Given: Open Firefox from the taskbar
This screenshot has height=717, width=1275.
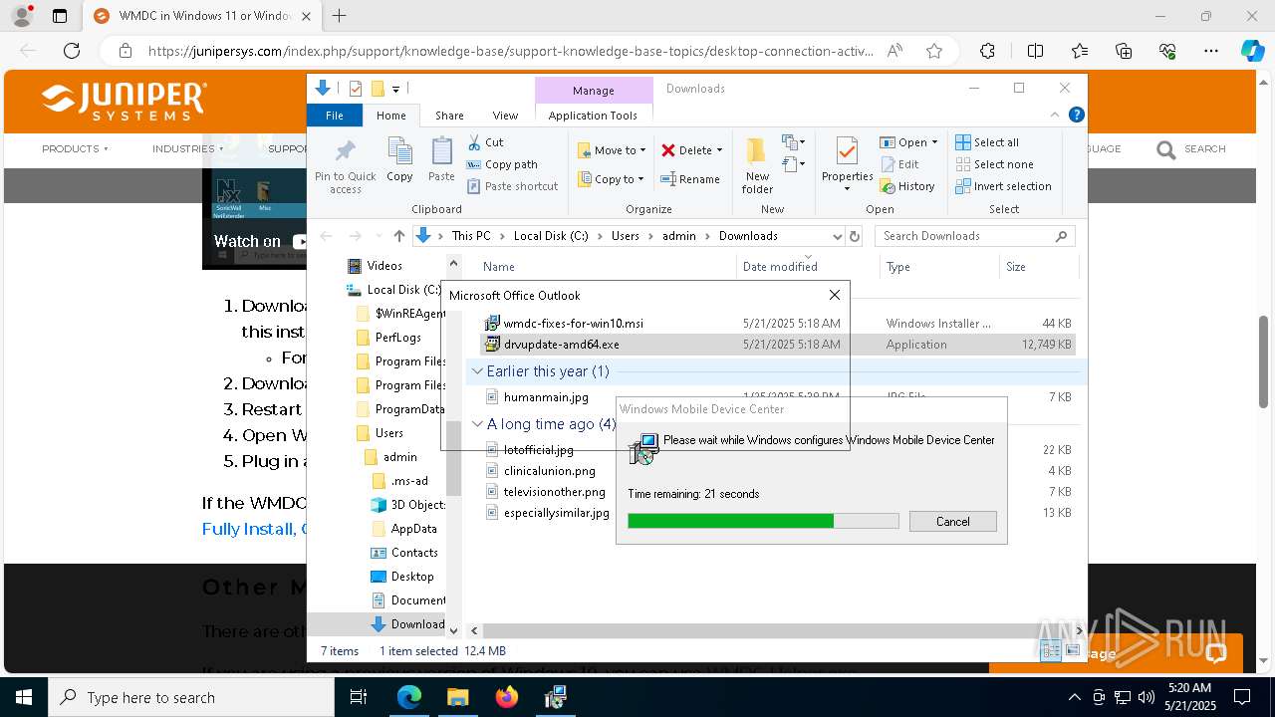Looking at the screenshot, I should (507, 697).
